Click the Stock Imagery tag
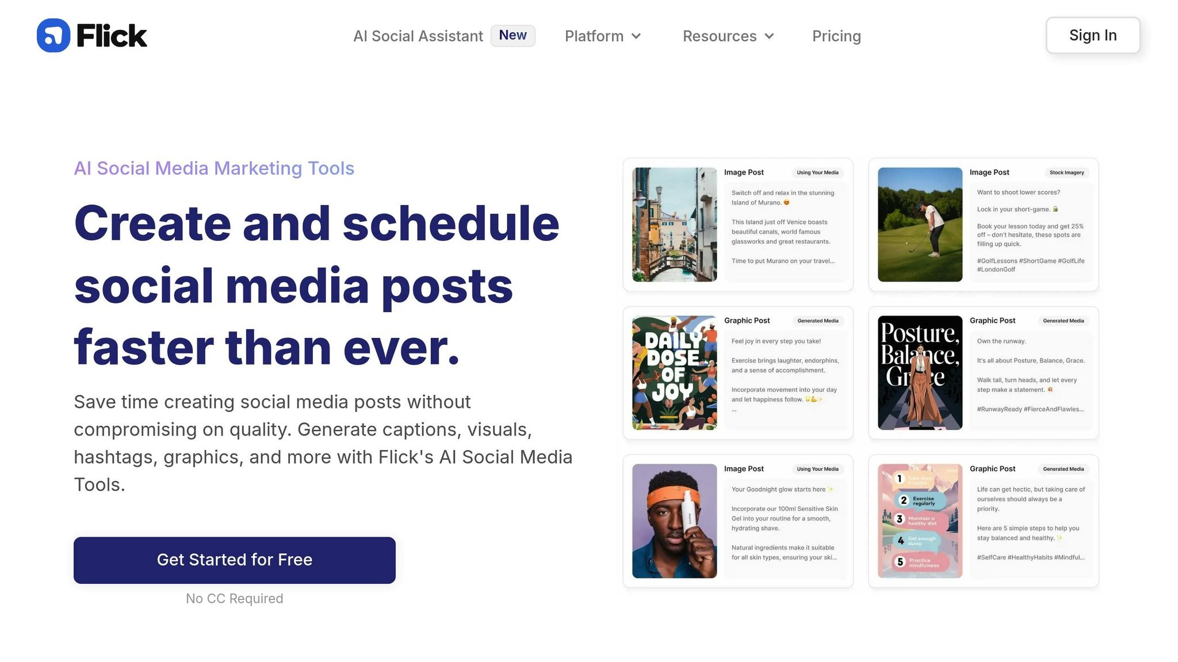 [x=1066, y=172]
